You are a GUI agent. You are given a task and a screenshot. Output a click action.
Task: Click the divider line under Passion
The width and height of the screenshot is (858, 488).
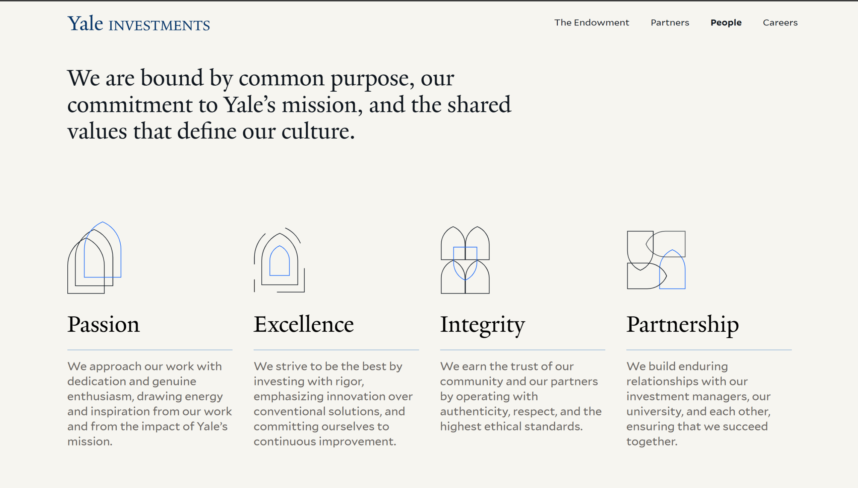150,350
